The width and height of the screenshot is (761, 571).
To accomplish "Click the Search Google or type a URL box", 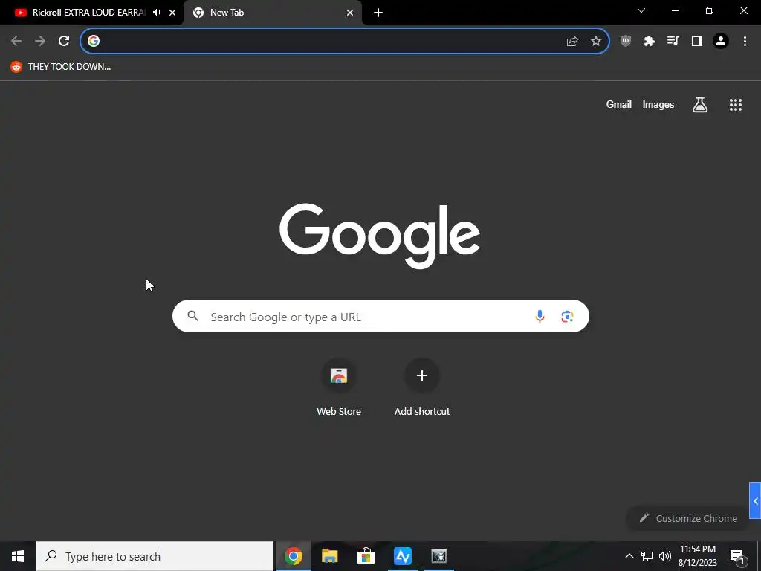I will (380, 316).
